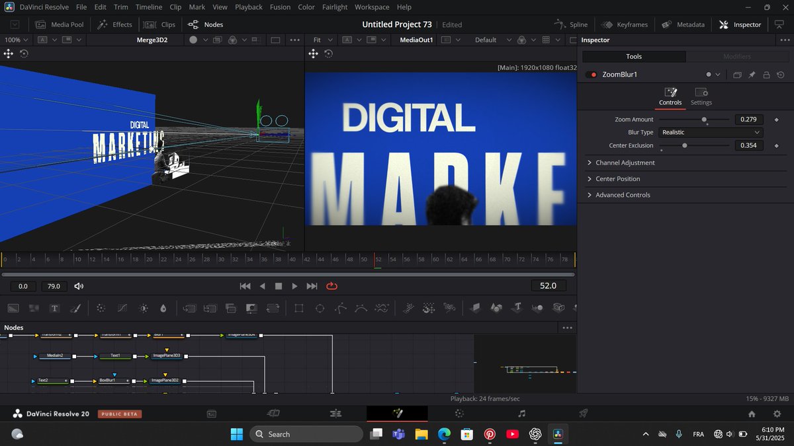Open the Cut page icon
Viewport: 794px width, 446px height.
(x=273, y=414)
